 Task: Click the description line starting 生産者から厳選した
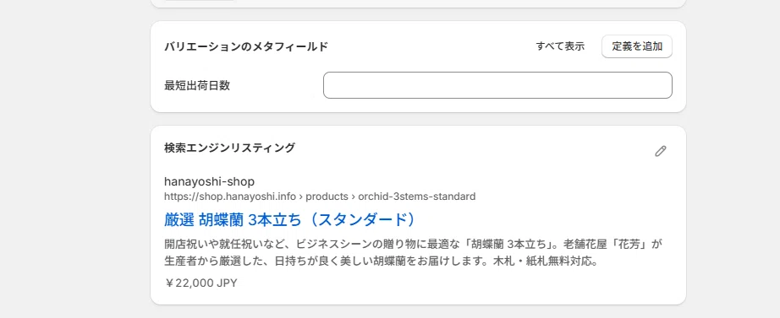[x=381, y=261]
